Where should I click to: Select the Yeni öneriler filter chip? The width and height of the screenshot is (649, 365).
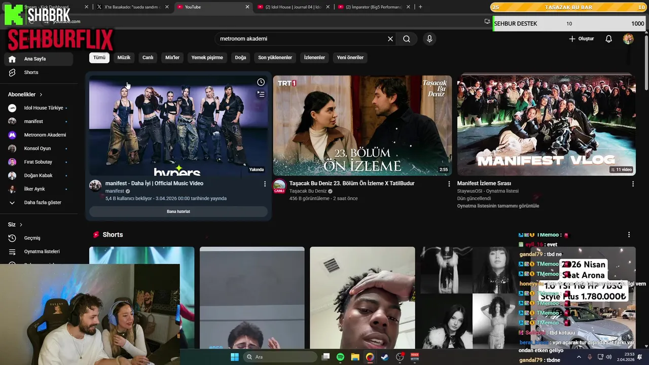click(350, 57)
